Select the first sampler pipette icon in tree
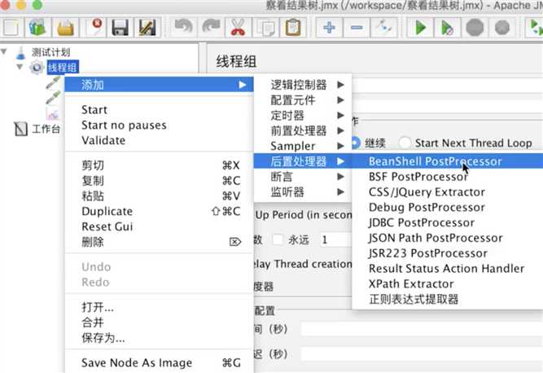This screenshot has width=543, height=373. point(54,82)
